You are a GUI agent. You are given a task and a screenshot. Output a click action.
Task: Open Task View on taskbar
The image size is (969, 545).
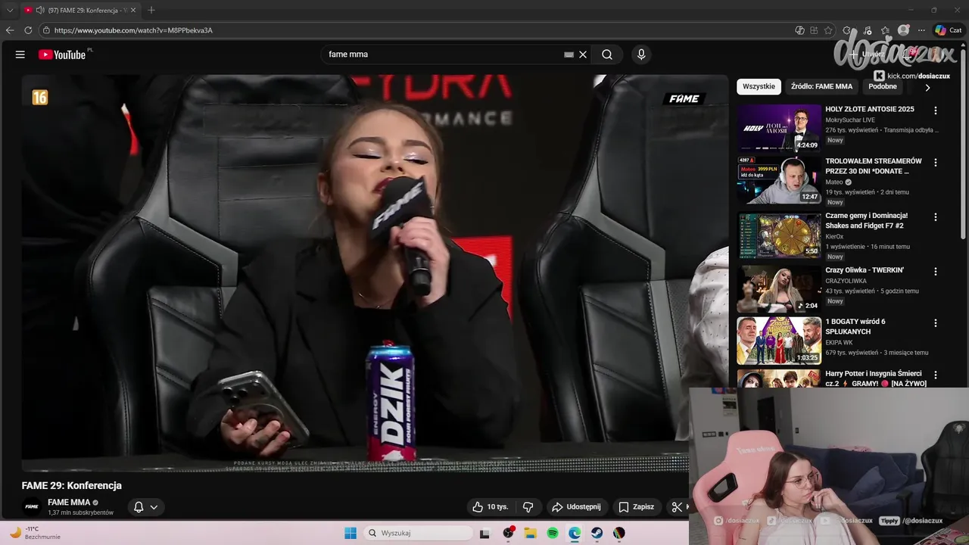click(x=485, y=533)
